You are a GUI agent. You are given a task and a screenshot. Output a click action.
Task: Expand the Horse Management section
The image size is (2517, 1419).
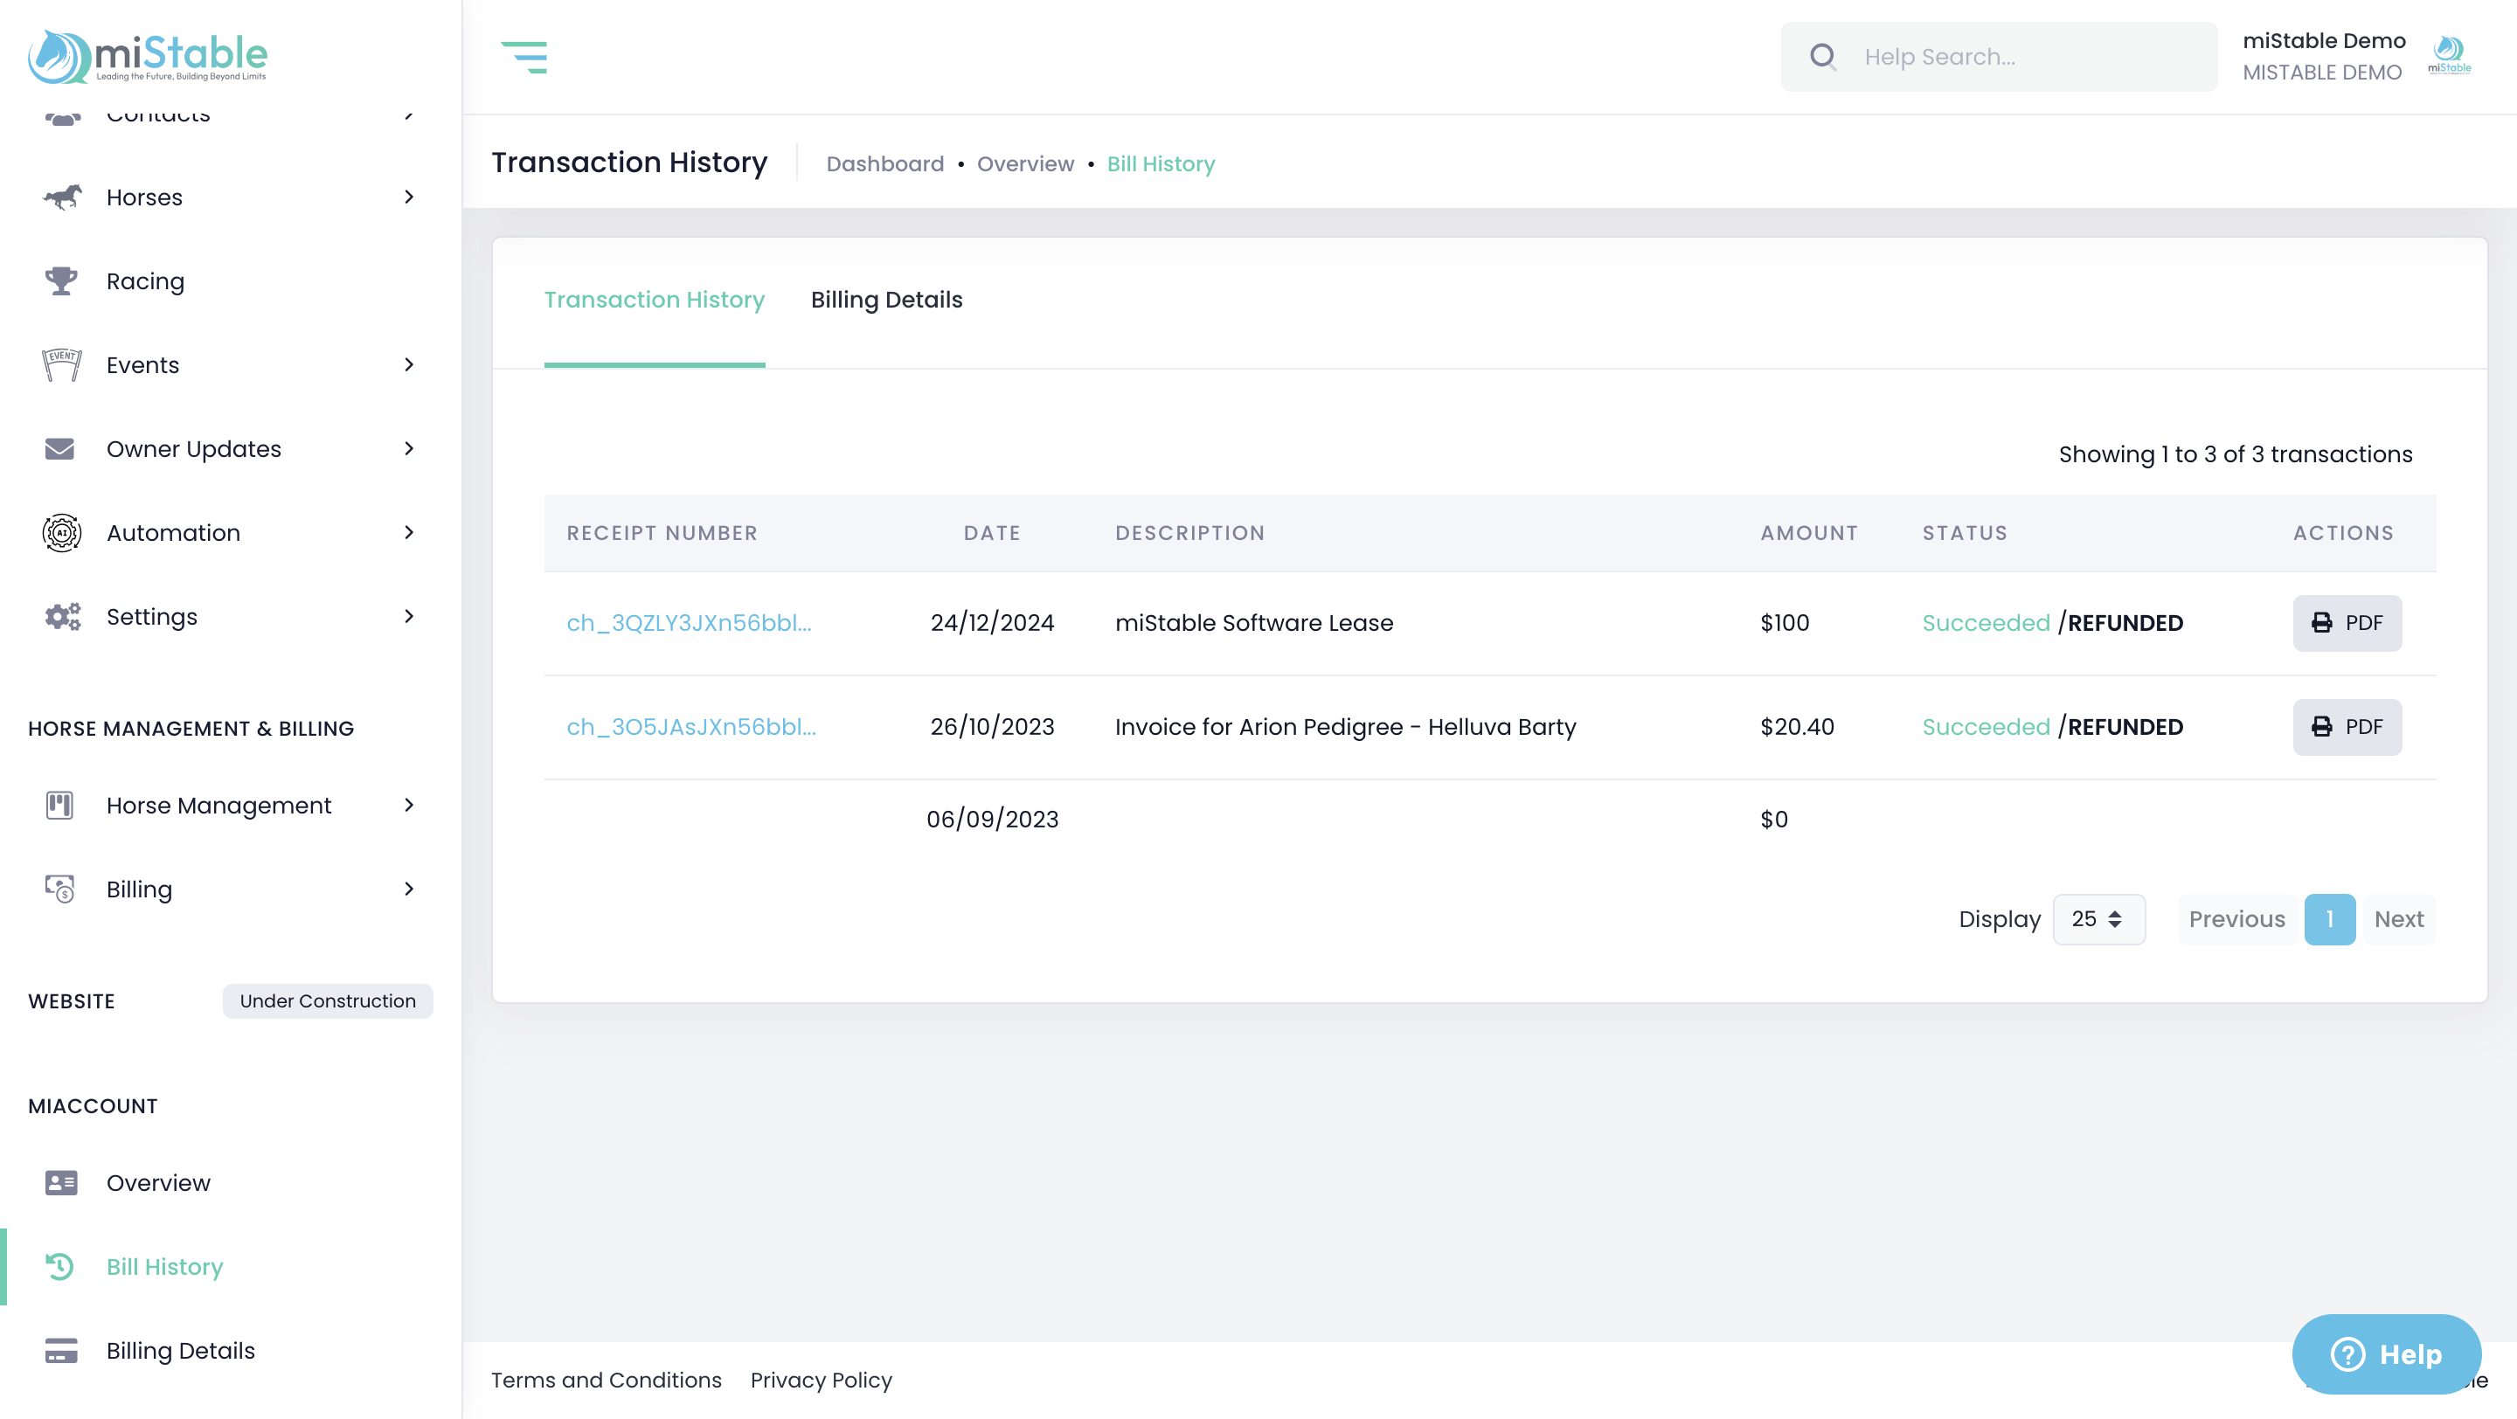pyautogui.click(x=408, y=806)
